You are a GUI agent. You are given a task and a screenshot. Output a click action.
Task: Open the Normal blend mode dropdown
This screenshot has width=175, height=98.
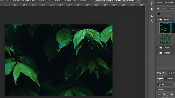click(x=166, y=90)
